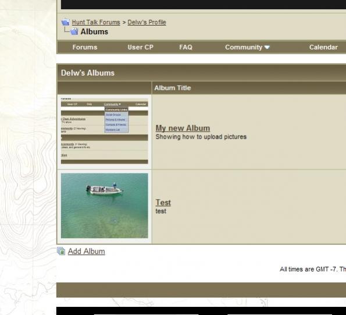Open the boat on water album thumbnail
346x315 pixels.
pos(104,206)
